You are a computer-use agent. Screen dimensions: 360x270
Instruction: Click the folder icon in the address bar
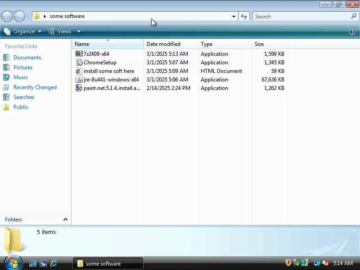[36, 16]
